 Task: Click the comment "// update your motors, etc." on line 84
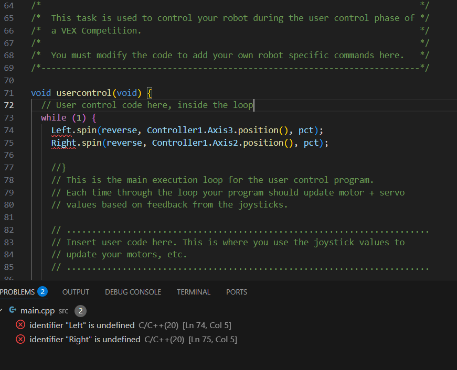click(x=119, y=254)
